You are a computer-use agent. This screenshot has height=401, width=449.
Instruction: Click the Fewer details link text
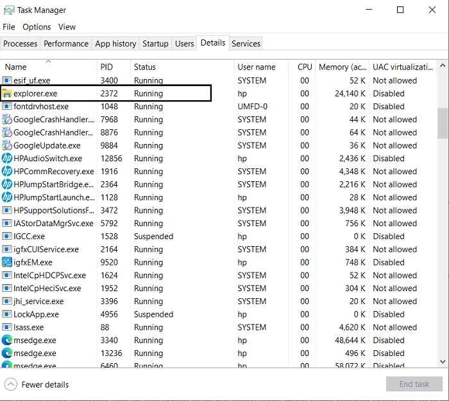tap(45, 384)
